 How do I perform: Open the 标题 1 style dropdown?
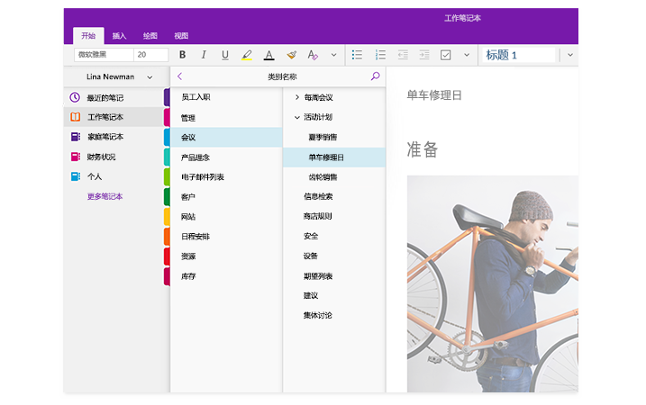569,55
